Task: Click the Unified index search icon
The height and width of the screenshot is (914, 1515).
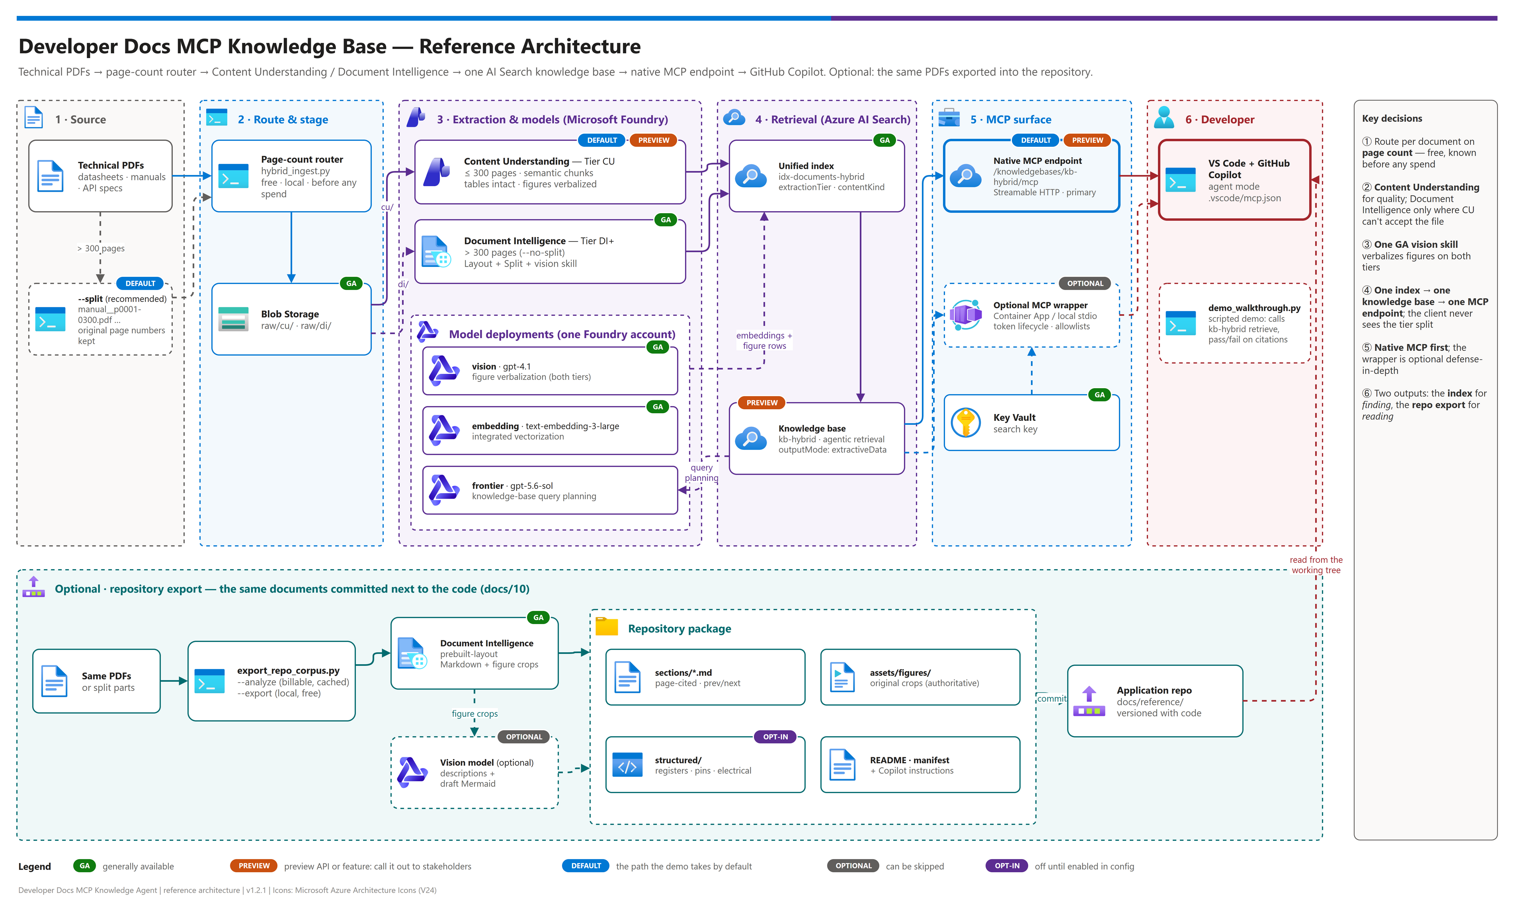Action: 752,176
